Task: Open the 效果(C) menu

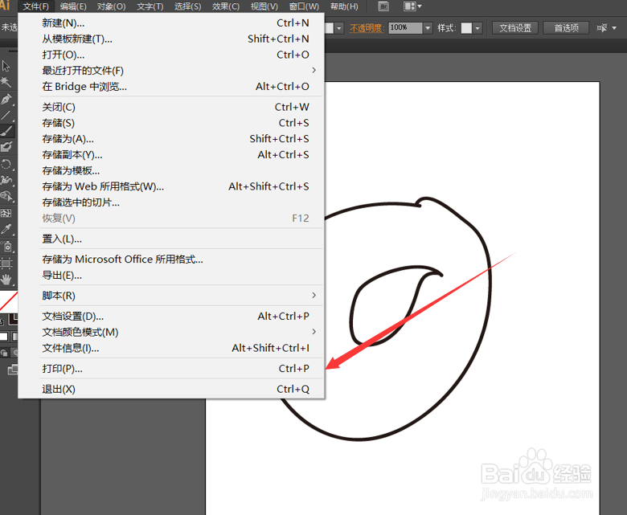Action: [x=226, y=6]
